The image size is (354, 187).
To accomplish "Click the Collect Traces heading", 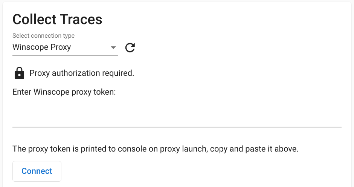I will coord(57,20).
